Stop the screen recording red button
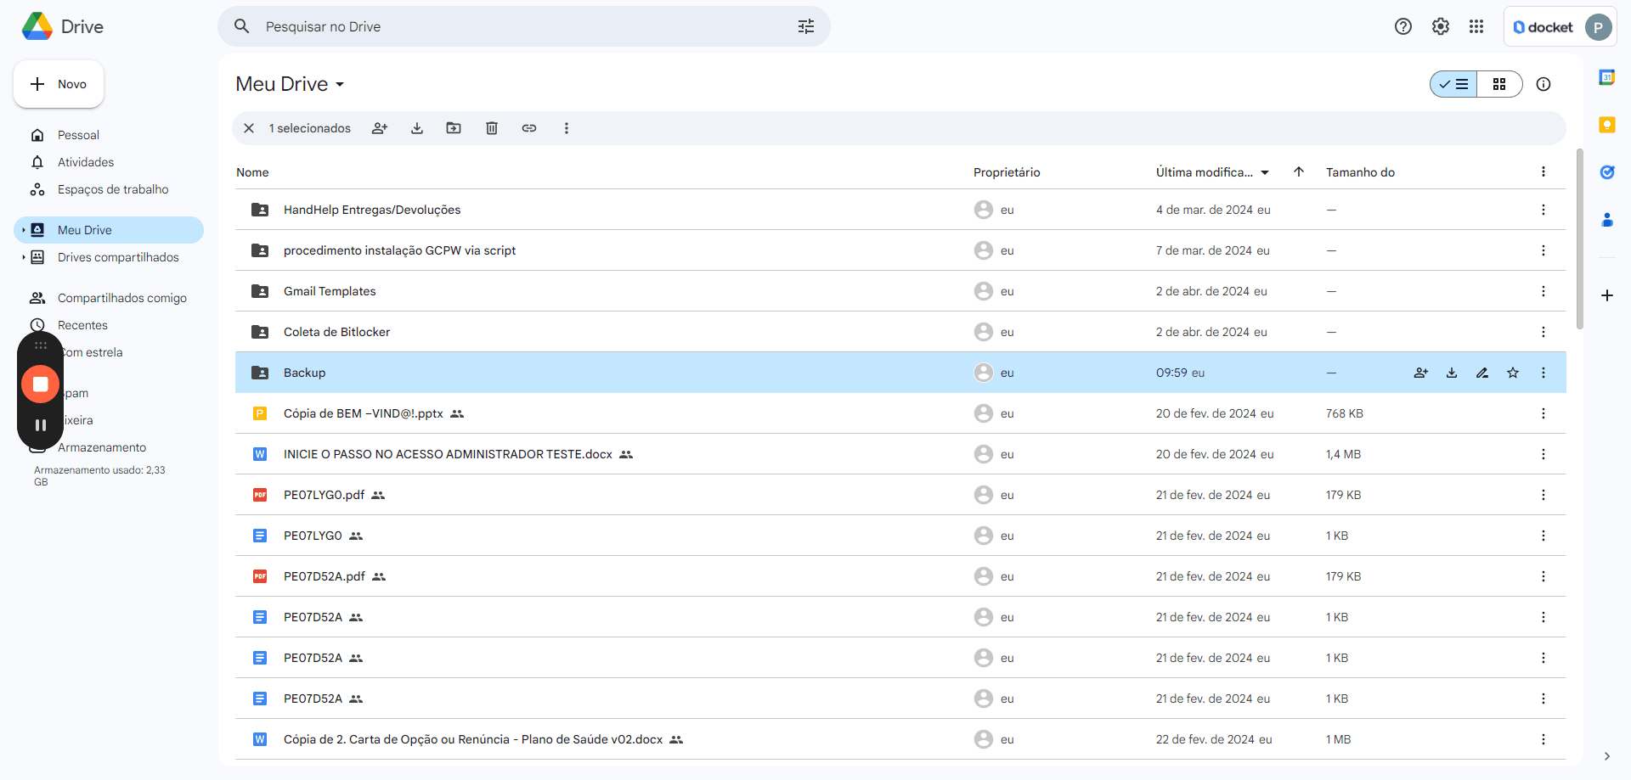The height and width of the screenshot is (780, 1631). coord(40,384)
